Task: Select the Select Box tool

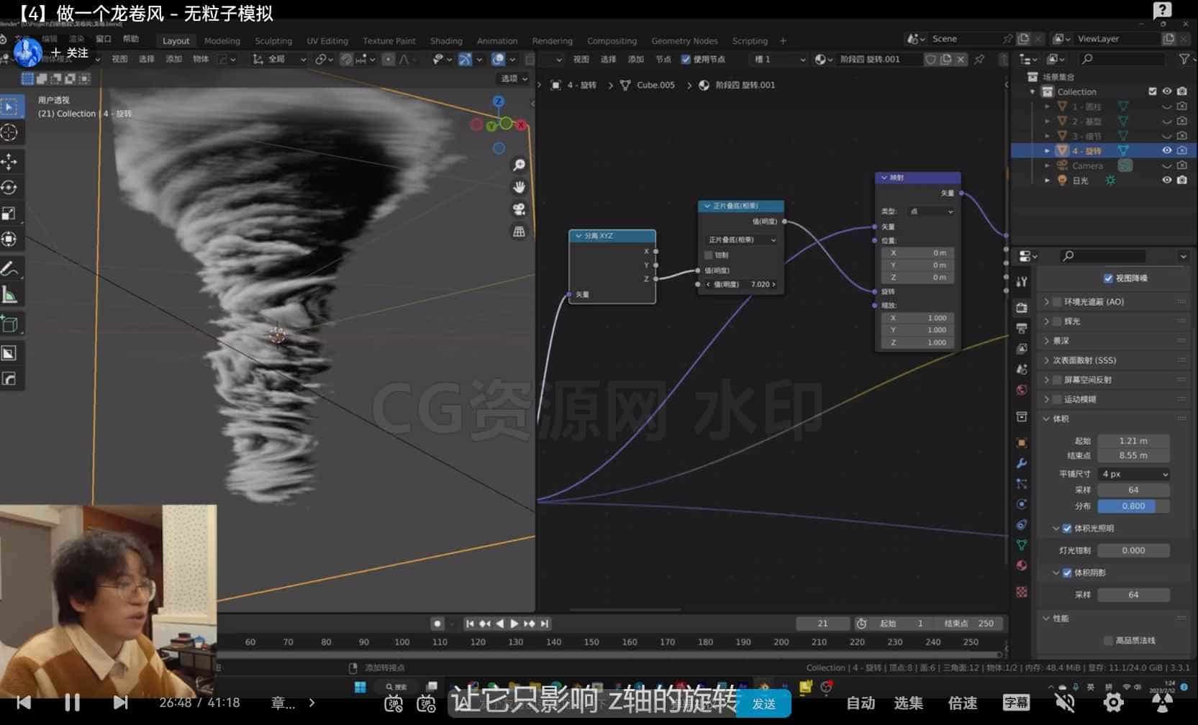Action: tap(10, 107)
